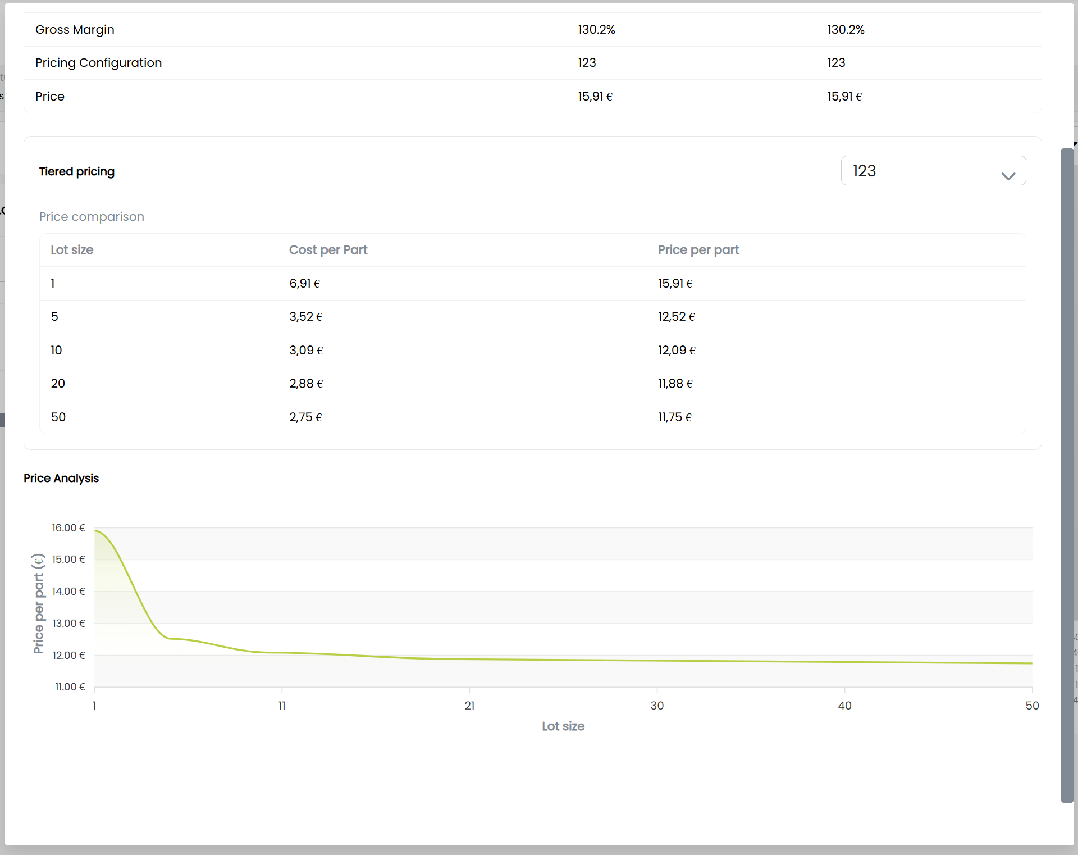The image size is (1078, 855).
Task: Click the Price Analysis section title
Action: (61, 479)
